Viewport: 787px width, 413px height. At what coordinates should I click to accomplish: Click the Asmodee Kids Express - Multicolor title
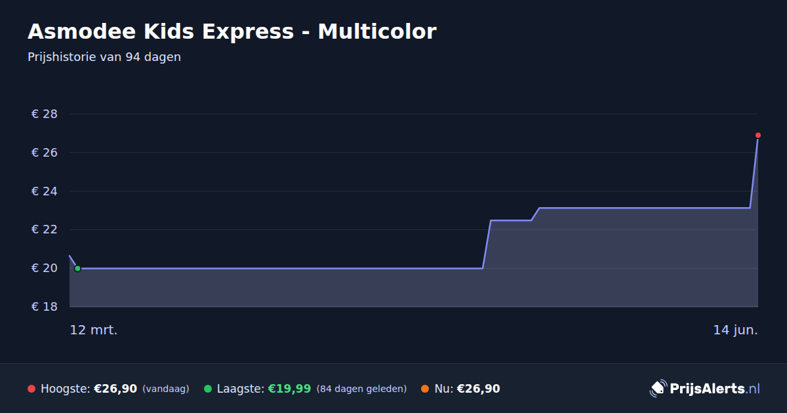pyautogui.click(x=232, y=31)
